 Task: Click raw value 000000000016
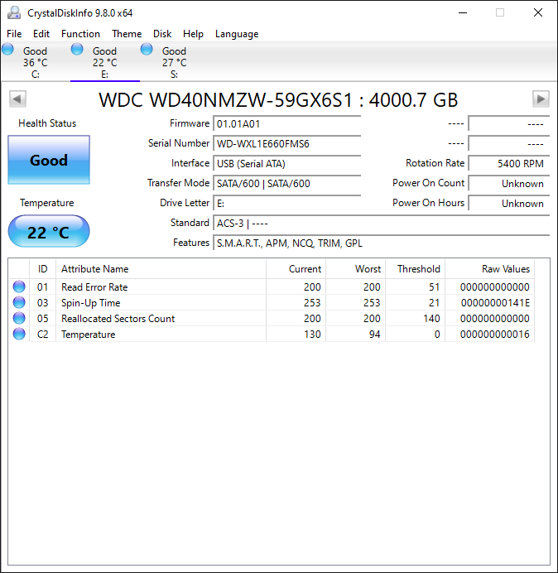(x=495, y=335)
